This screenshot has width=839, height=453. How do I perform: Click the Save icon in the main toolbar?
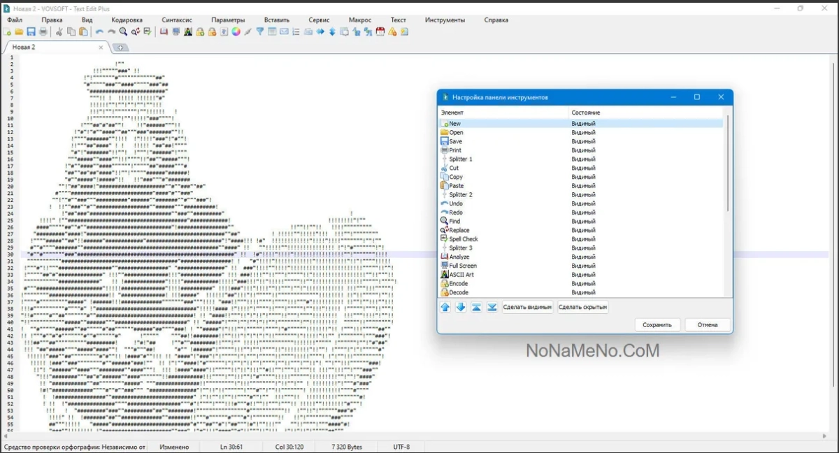point(31,31)
